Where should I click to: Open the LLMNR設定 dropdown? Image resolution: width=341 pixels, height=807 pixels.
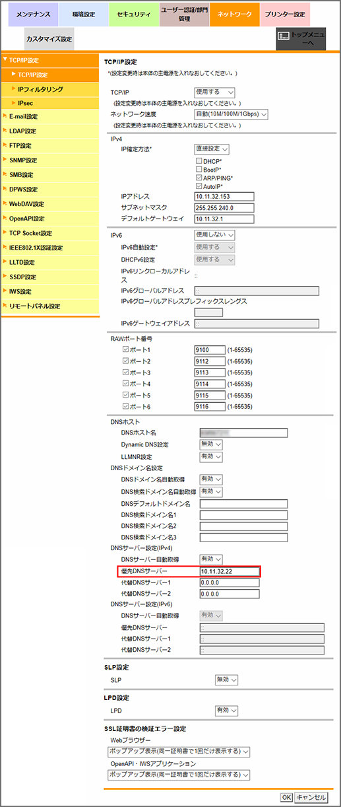211,457
